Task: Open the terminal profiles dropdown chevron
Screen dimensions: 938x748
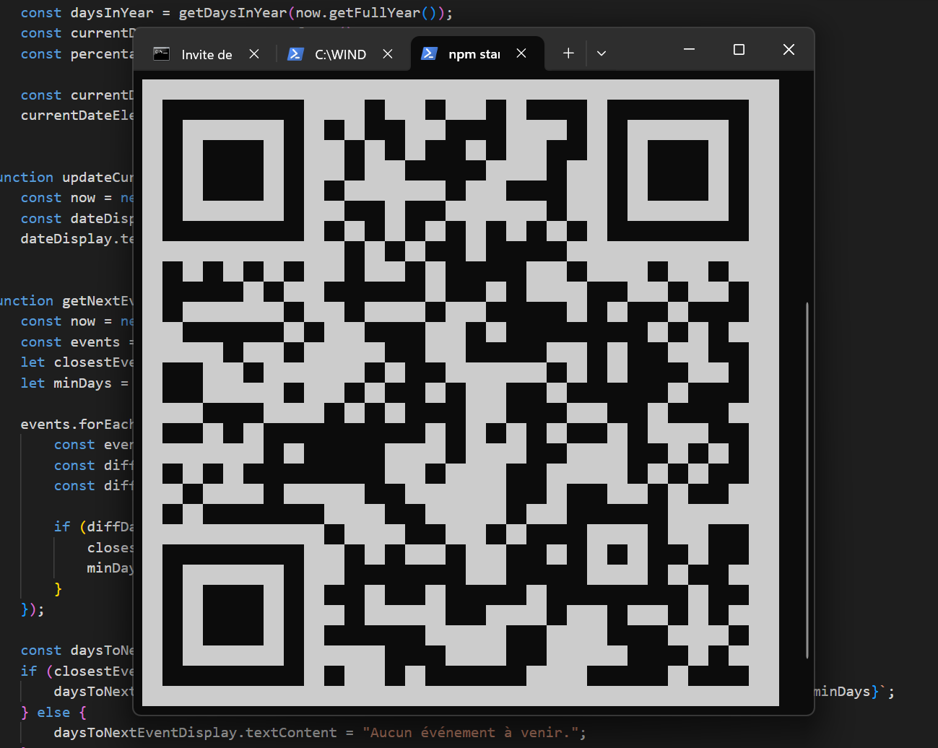Action: (602, 53)
